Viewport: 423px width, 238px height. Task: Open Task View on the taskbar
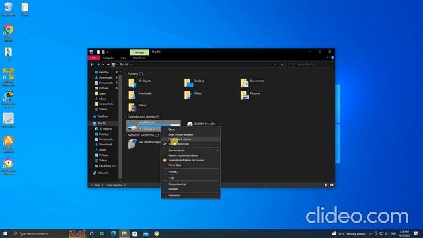click(x=102, y=233)
